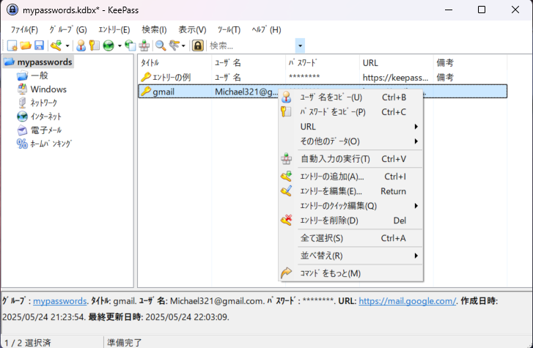
Task: Choose エントリーの追加(A)... in context menu
Action: pos(350,177)
